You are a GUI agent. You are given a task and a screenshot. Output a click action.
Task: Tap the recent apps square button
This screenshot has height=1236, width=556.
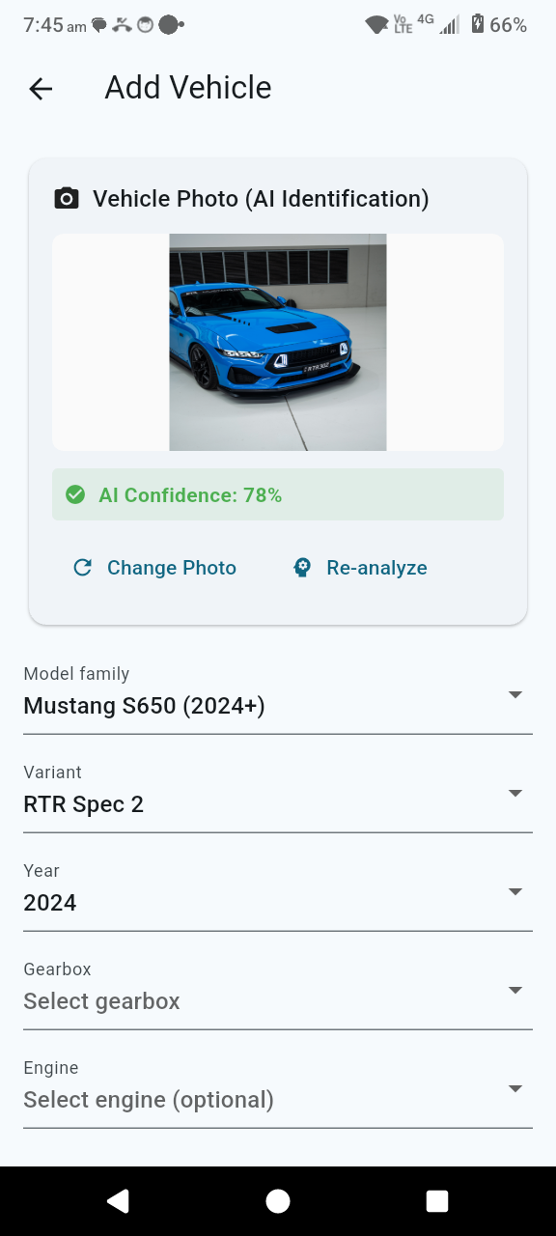436,1200
